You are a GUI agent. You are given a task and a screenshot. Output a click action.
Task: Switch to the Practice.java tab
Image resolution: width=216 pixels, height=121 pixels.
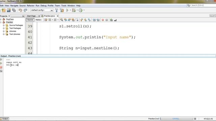[x=49, y=16]
